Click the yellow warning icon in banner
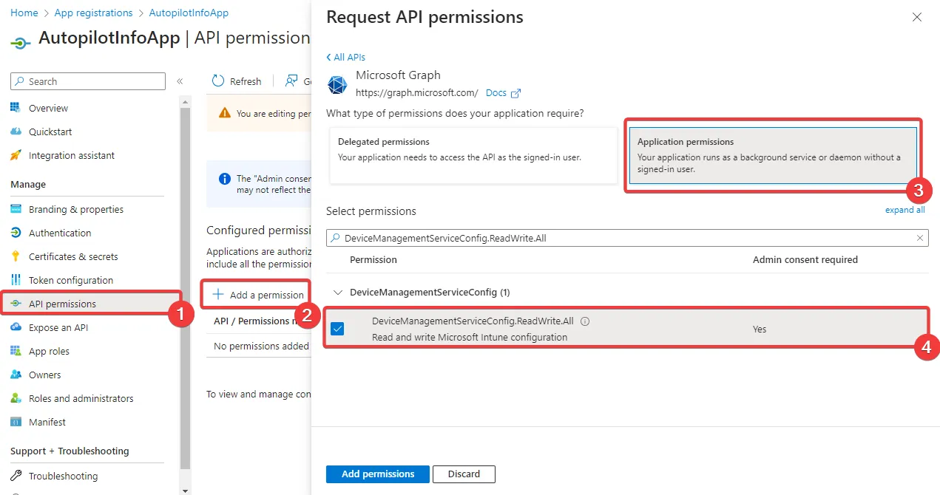This screenshot has width=940, height=495. click(x=224, y=113)
